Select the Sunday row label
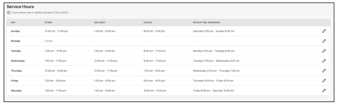This screenshot has height=107, width=338. pos(15,31)
